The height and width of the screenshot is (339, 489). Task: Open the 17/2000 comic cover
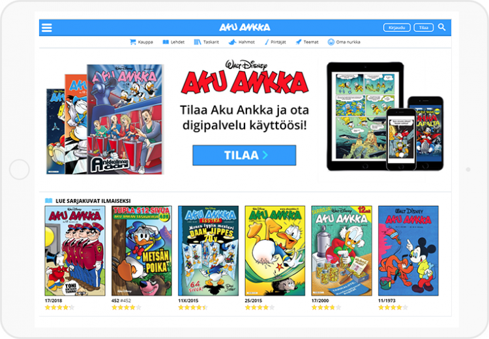pos(342,251)
